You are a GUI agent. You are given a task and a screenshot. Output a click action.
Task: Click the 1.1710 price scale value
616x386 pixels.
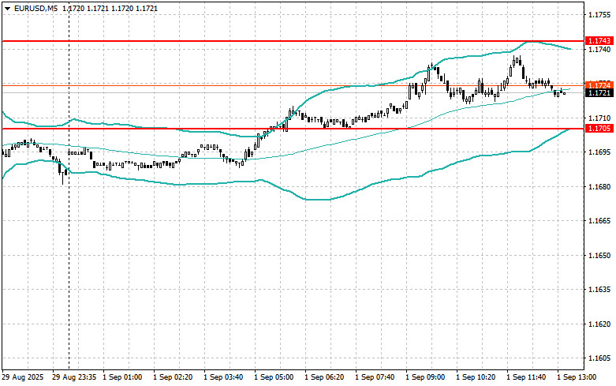(599, 118)
